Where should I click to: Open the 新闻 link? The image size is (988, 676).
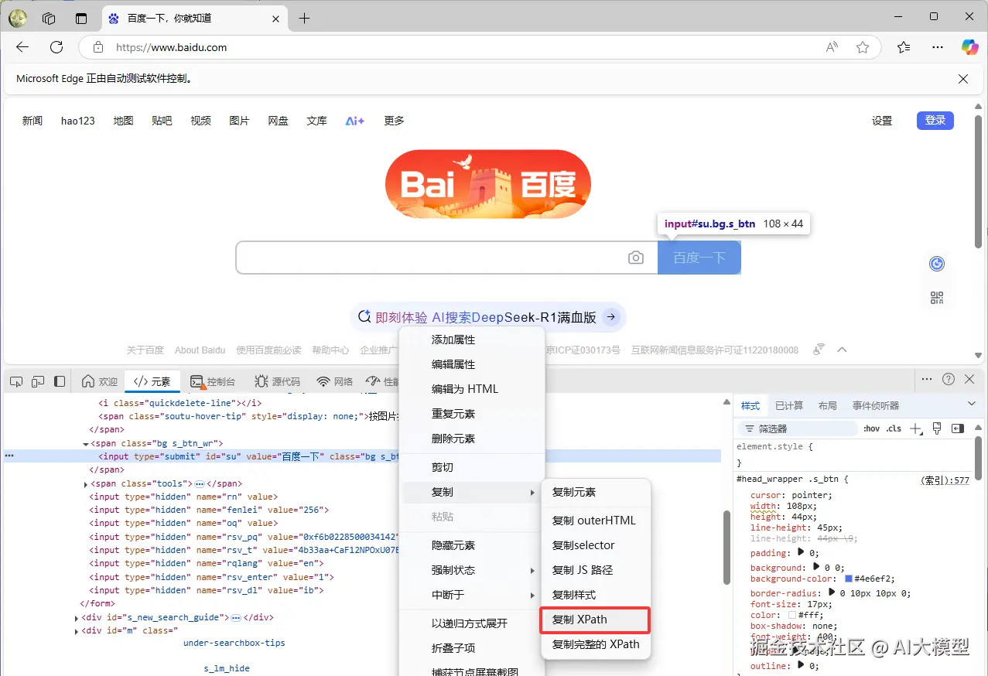pyautogui.click(x=32, y=121)
